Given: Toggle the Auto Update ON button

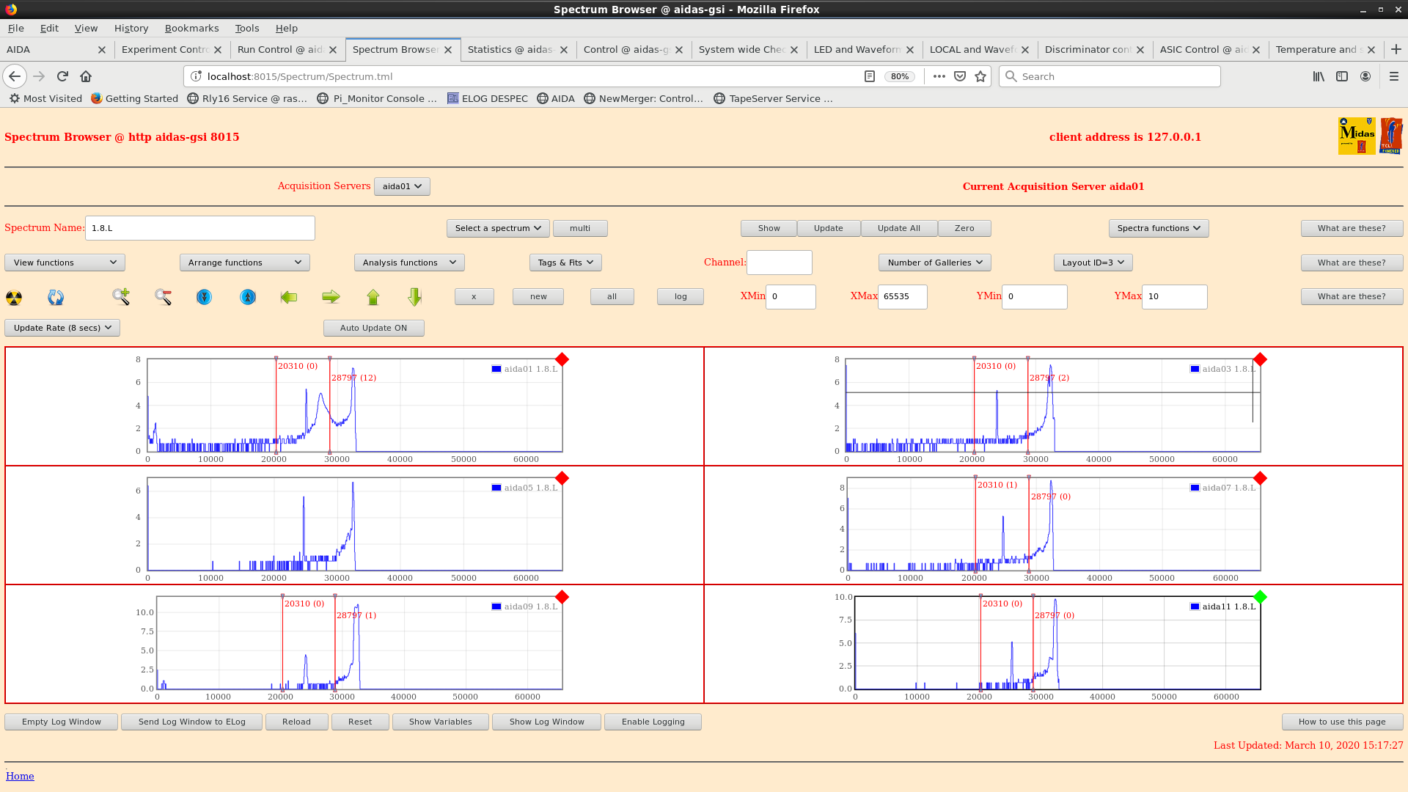Looking at the screenshot, I should pyautogui.click(x=373, y=328).
